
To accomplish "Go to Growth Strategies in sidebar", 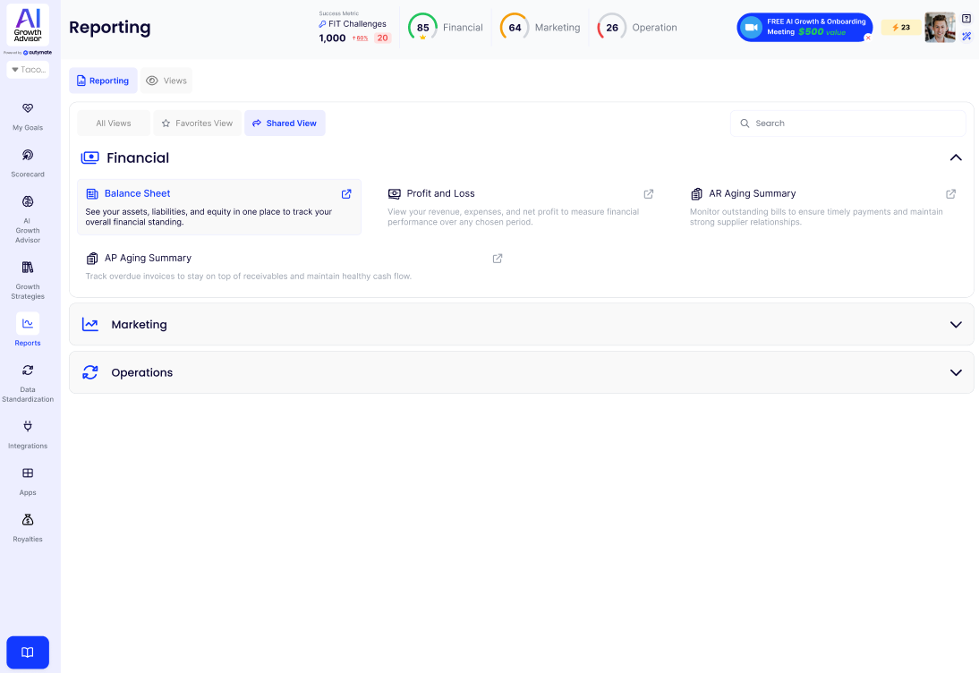I will pyautogui.click(x=28, y=268).
